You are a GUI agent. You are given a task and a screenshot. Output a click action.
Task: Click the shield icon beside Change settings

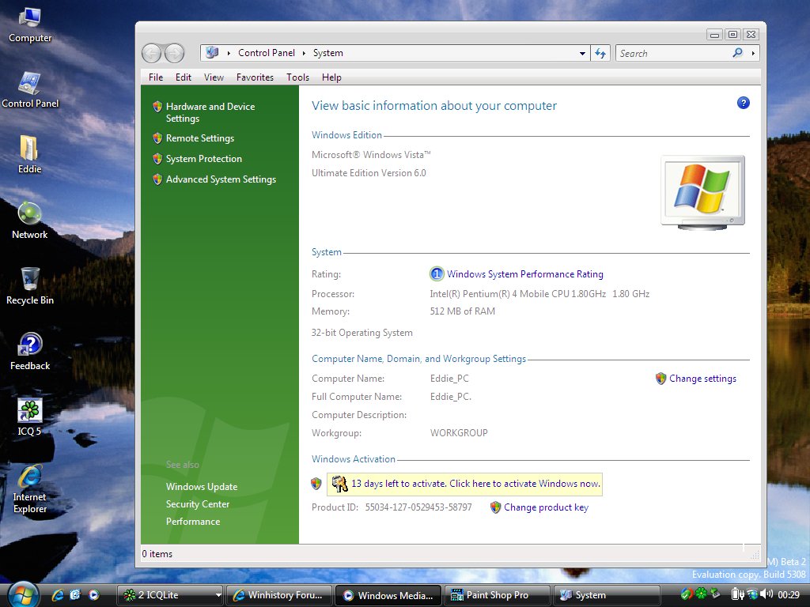[x=660, y=379]
